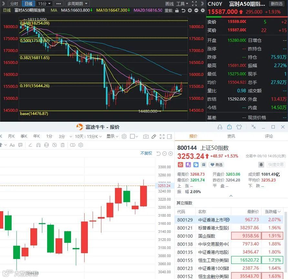288x279 pixels.
Task: Open the 多周期图 dropdown
Action: pyautogui.click(x=77, y=4)
